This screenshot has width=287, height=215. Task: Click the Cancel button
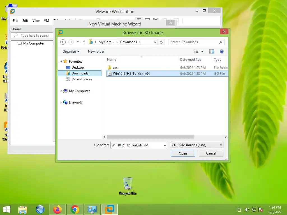211,153
